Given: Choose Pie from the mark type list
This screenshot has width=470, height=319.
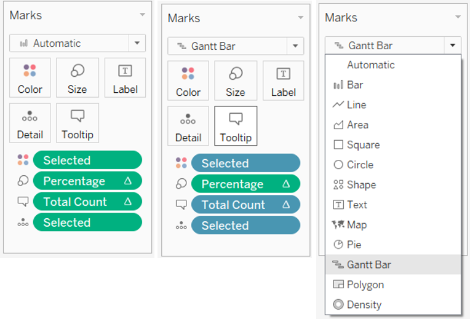Looking at the screenshot, I should [393, 245].
